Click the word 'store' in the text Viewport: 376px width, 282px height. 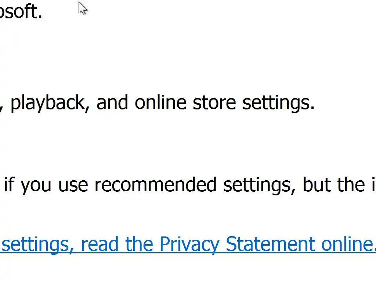[214, 103]
